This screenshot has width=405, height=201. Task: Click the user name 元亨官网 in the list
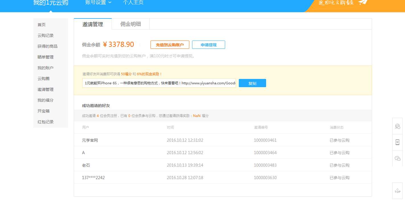90,140
